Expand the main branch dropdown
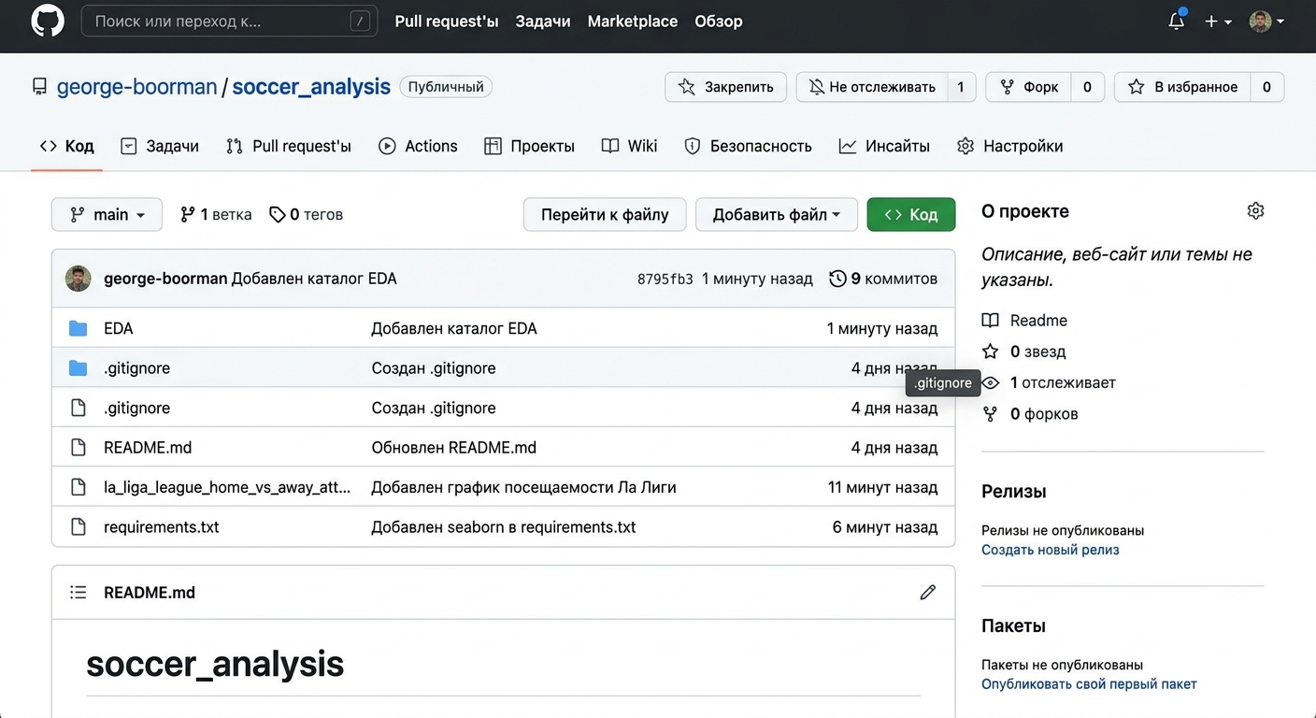 coord(107,215)
